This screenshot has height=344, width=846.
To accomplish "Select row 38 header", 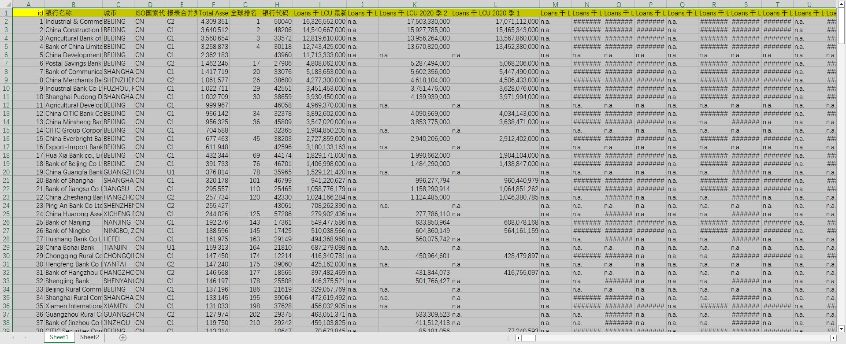I will click(x=6, y=322).
